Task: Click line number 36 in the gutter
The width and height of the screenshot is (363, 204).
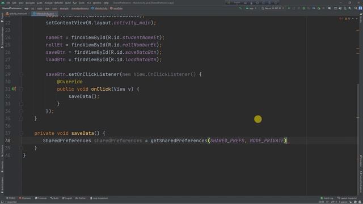Action: tap(7, 126)
